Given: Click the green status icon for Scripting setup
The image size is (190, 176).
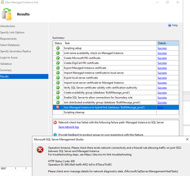Looking at the screenshot, I should coord(58,48).
